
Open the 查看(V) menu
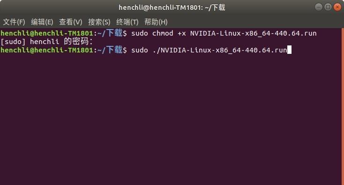[x=70, y=22]
